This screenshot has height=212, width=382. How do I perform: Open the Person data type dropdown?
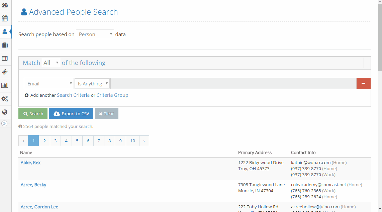coord(95,34)
